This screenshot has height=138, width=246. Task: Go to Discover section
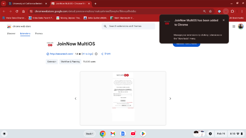point(11,34)
